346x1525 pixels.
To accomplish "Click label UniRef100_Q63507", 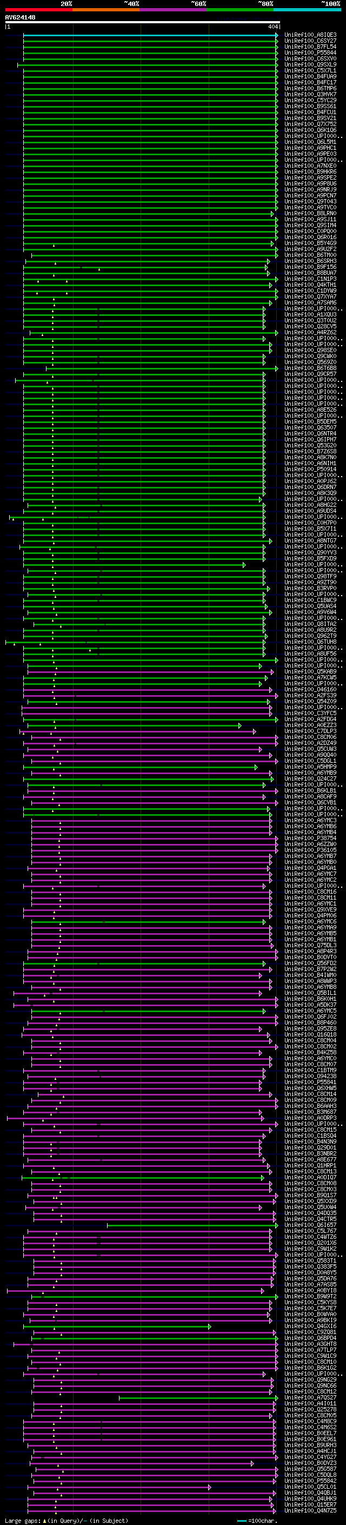I will pos(310,427).
